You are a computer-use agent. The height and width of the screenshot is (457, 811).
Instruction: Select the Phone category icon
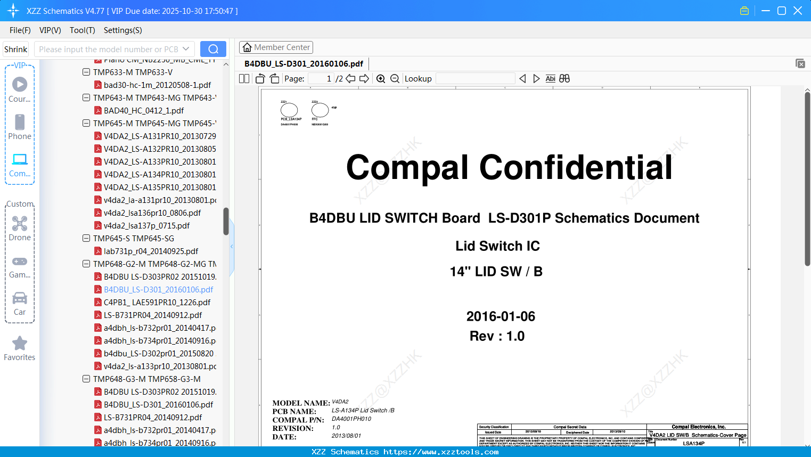pos(20,127)
